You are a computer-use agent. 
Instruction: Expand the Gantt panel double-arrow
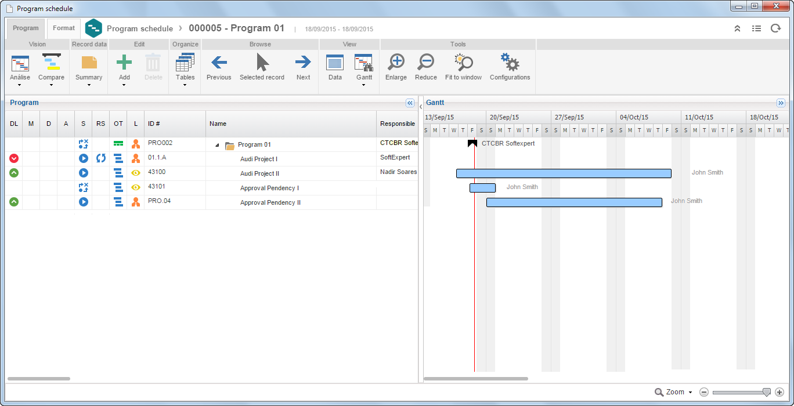pos(781,103)
